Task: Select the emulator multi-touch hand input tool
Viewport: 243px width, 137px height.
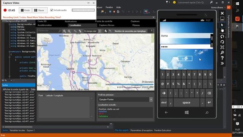Action: tap(222, 30)
